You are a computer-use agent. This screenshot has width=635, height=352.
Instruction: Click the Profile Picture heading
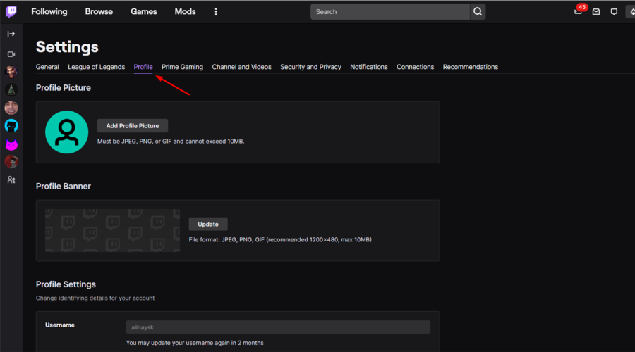(64, 88)
